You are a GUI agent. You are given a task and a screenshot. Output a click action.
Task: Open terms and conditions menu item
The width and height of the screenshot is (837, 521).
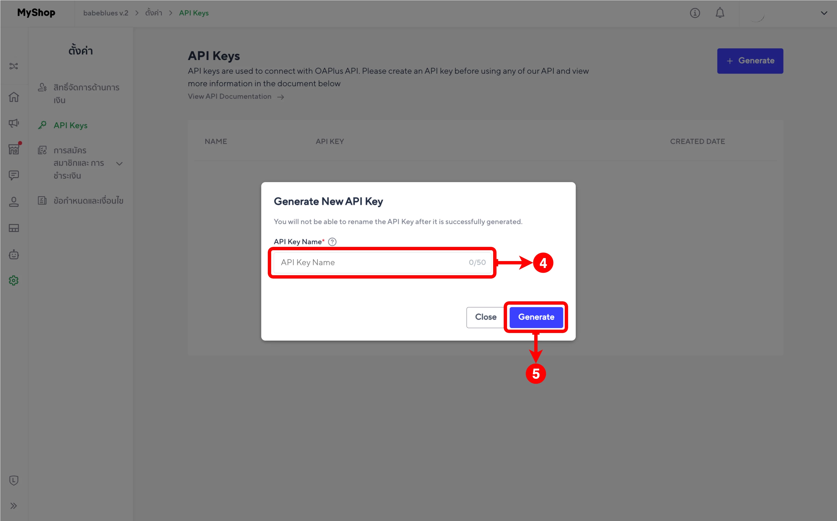point(88,201)
